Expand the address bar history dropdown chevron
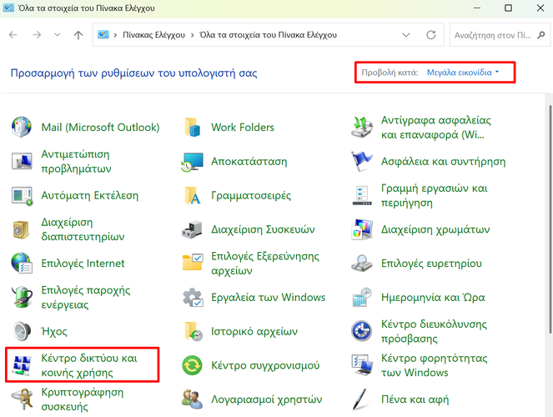 coord(406,35)
